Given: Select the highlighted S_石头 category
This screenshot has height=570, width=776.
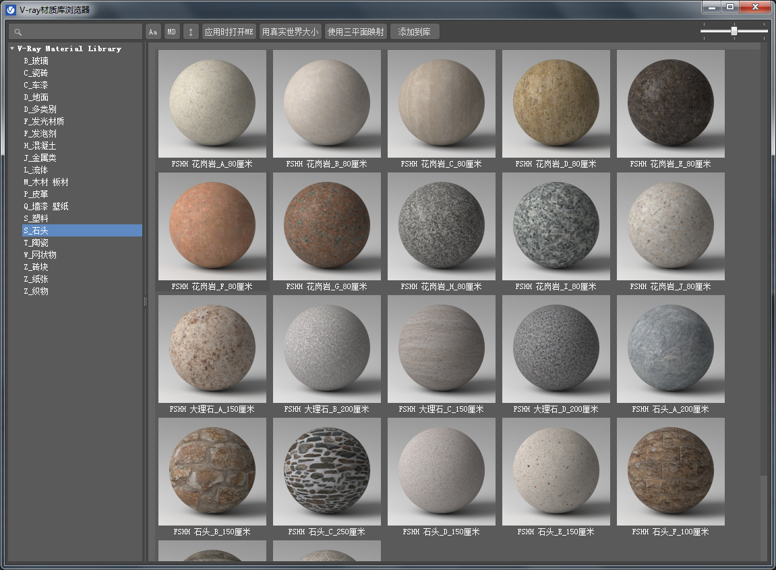Looking at the screenshot, I should pos(82,230).
